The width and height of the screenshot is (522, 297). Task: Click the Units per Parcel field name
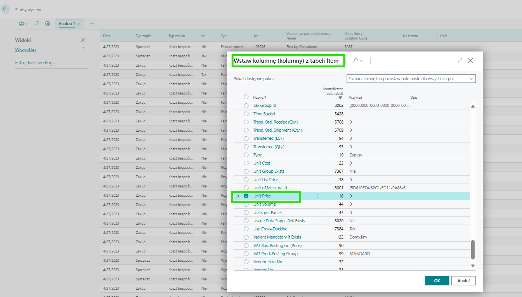point(267,213)
